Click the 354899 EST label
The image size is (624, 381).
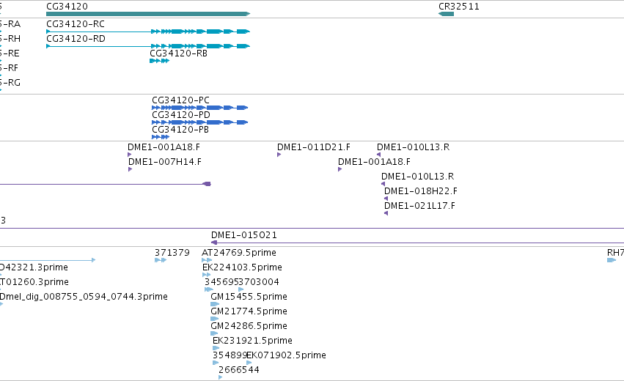230,355
